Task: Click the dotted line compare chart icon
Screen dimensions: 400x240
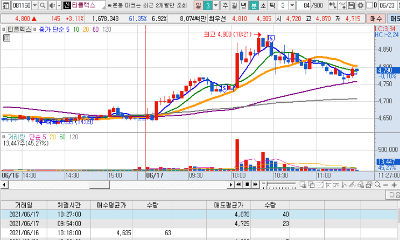Action: coord(319,185)
